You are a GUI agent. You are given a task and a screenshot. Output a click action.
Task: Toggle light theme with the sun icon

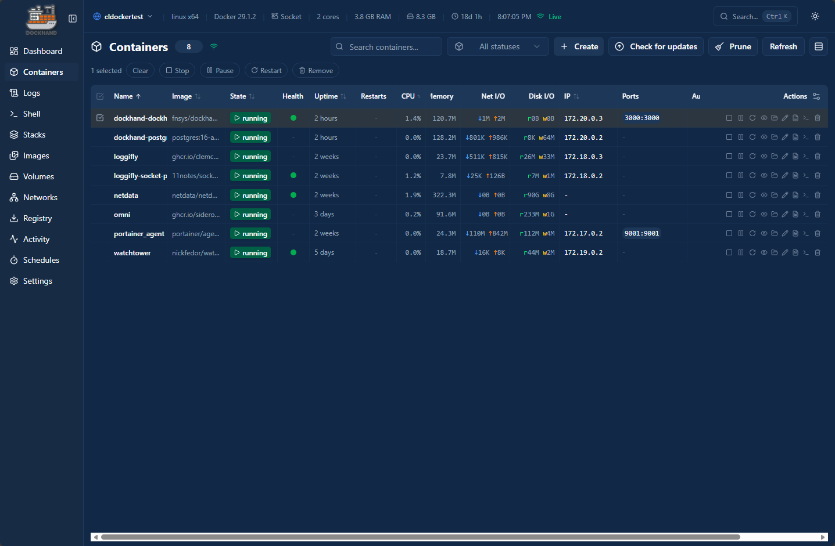click(815, 16)
